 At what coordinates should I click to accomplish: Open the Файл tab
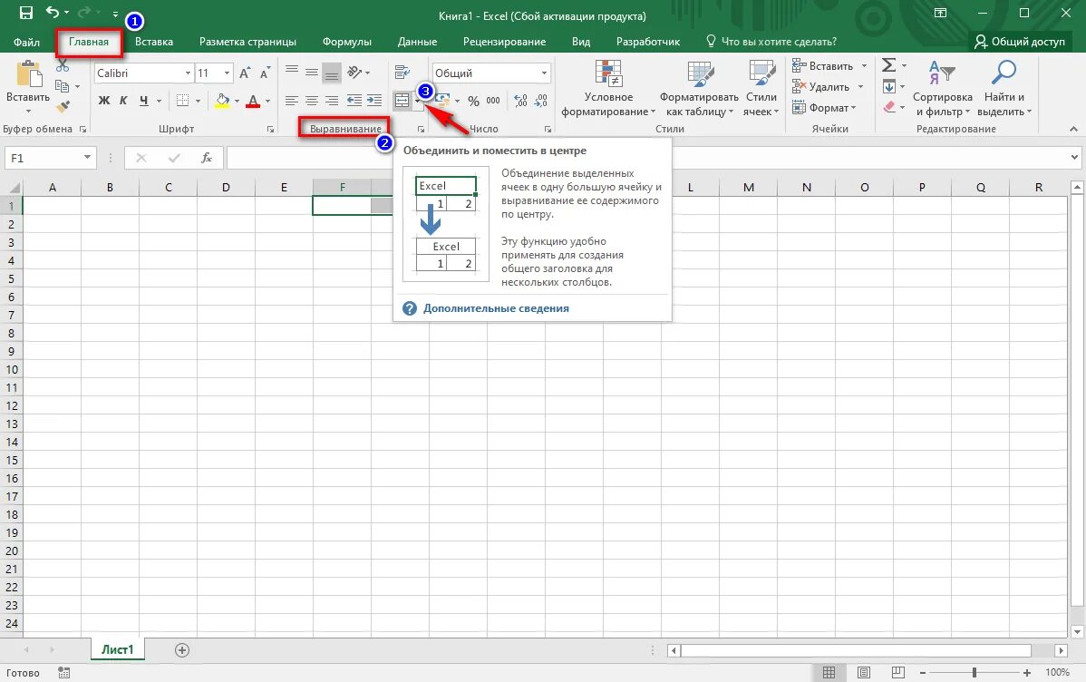click(26, 42)
